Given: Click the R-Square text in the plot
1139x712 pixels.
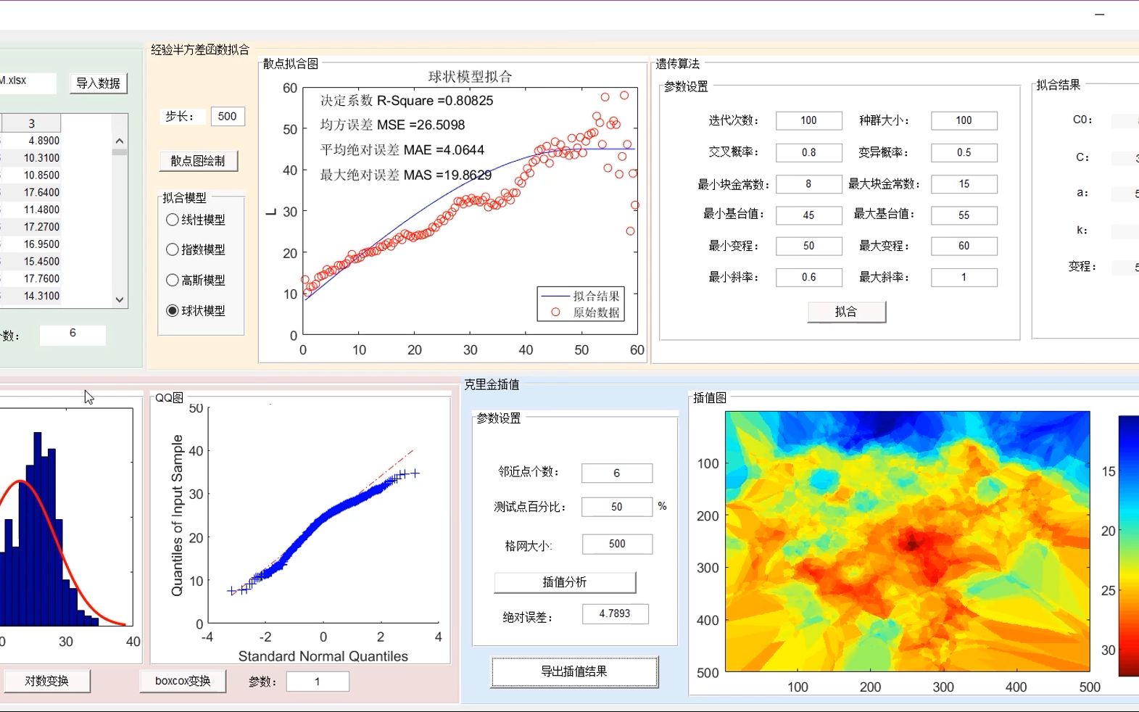Looking at the screenshot, I should coord(407,101).
